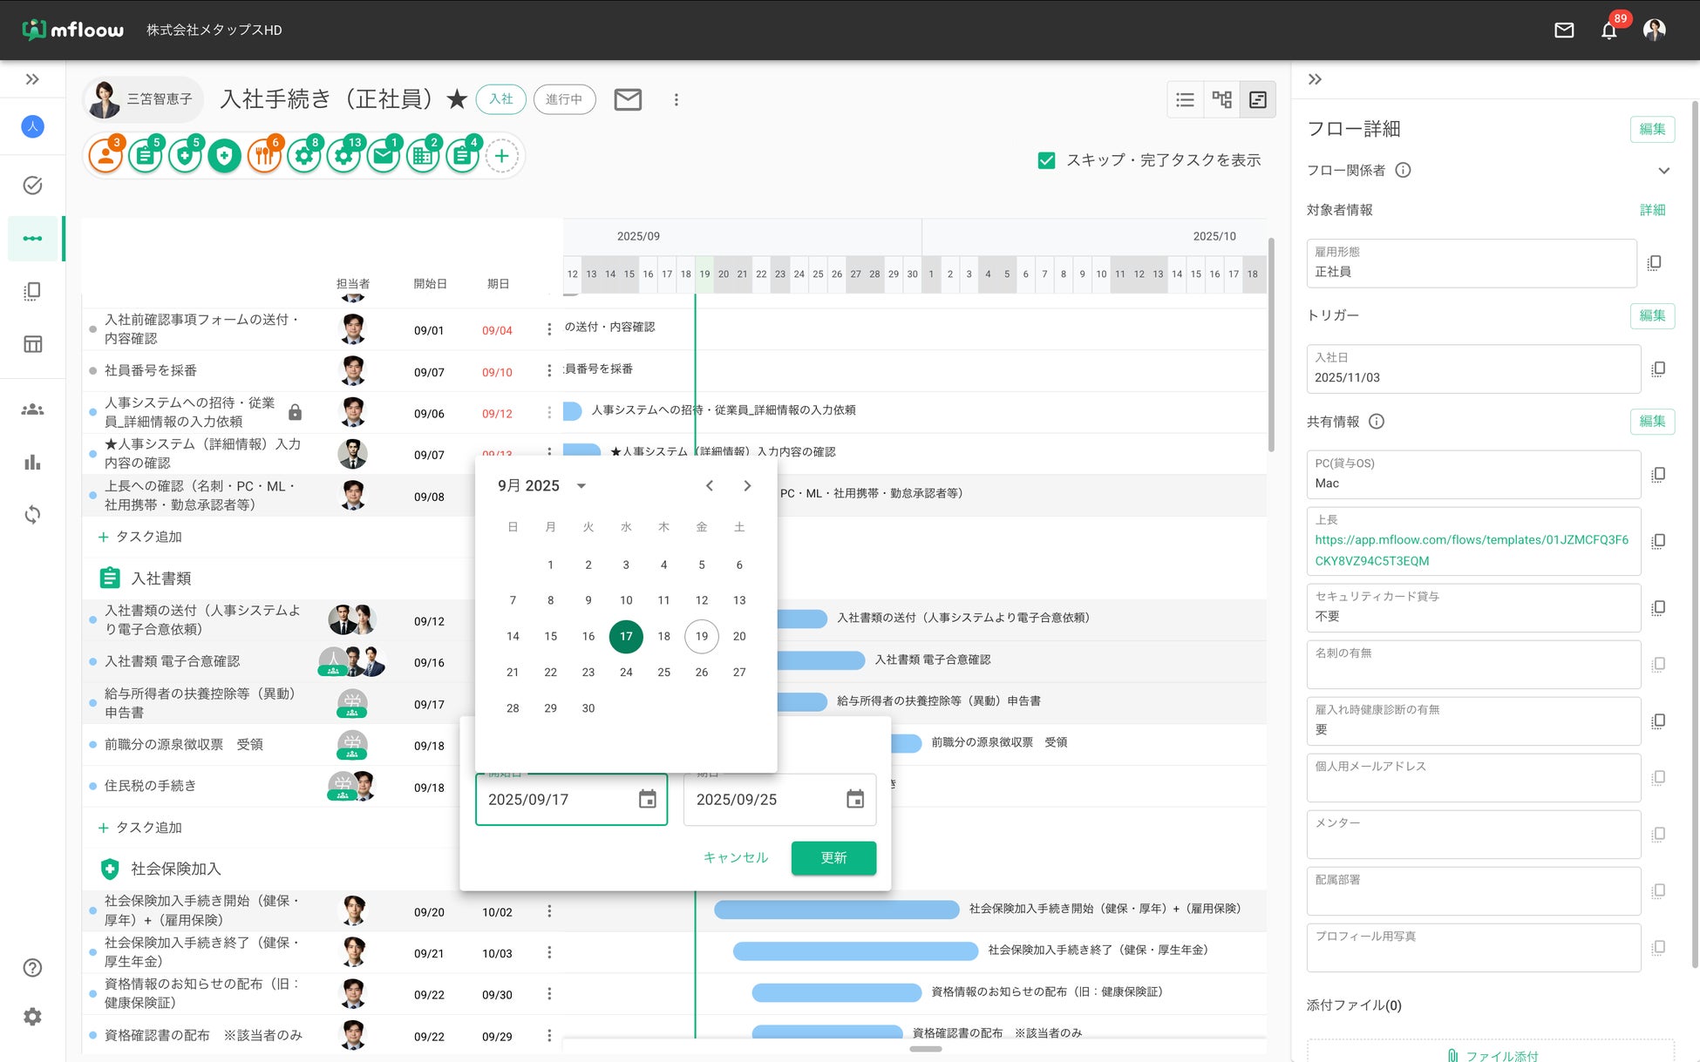
Task: Open 詳細 link for 対象者情報
Action: coord(1652,210)
